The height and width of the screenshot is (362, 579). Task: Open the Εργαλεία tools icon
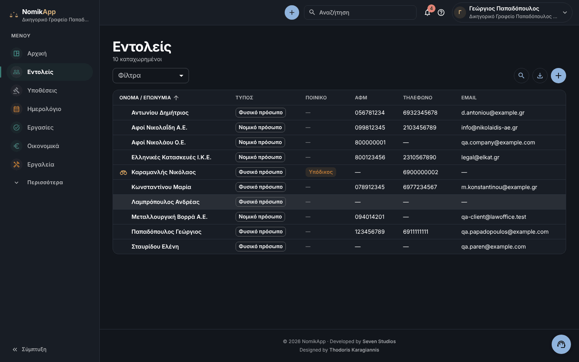click(x=16, y=165)
